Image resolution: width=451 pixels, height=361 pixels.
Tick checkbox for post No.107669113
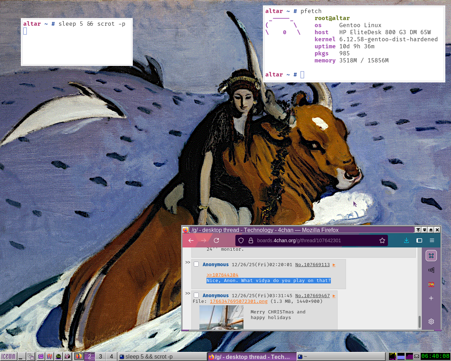click(x=196, y=264)
